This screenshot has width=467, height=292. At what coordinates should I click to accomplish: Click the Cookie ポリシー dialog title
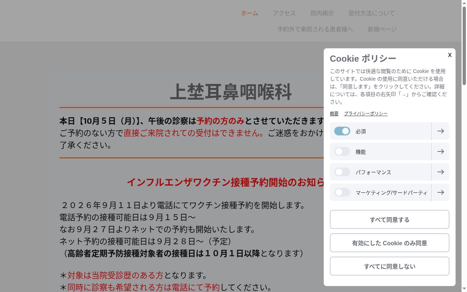pos(363,58)
